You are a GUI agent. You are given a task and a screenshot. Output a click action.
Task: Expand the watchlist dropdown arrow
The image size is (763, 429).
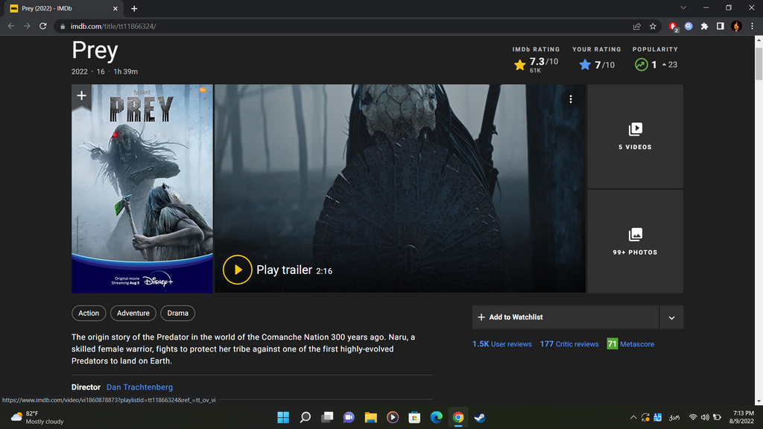[671, 317]
